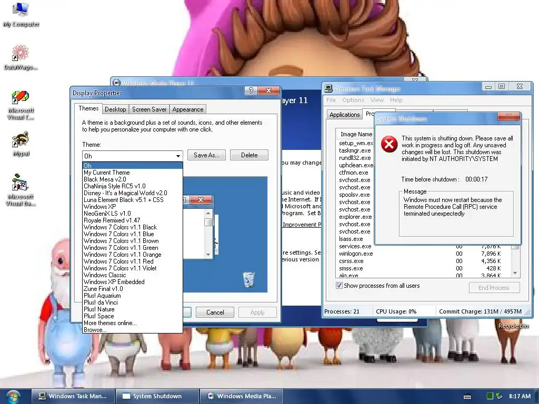Click the Image Name column header
The image size is (539, 404).
[x=356, y=134]
